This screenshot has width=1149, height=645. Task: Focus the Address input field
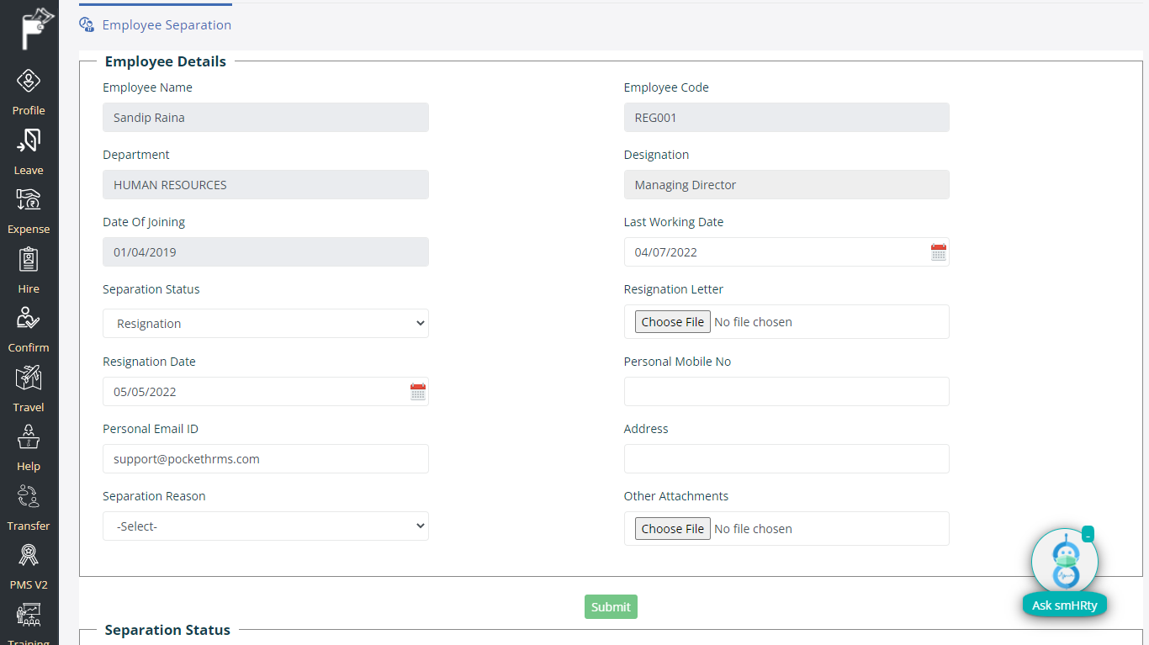(x=786, y=459)
